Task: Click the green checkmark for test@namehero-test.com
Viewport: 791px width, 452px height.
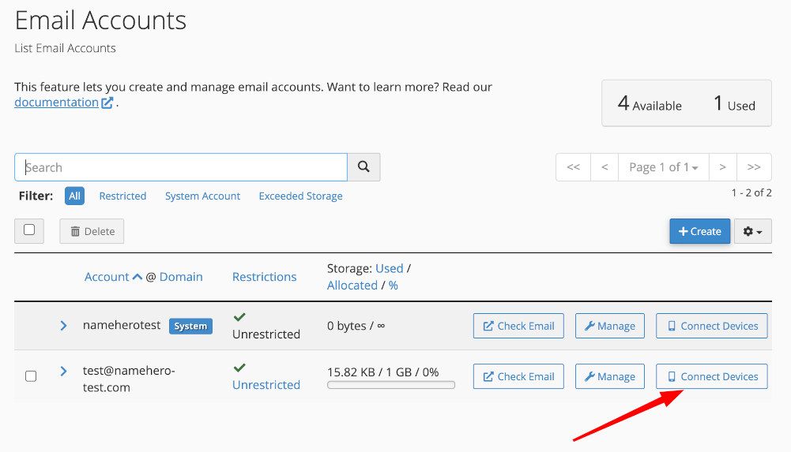Action: click(x=239, y=368)
